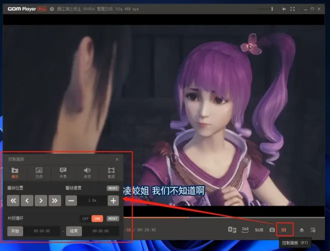Step backward with the single-left arrow button
The image size is (330, 251).
point(27,201)
